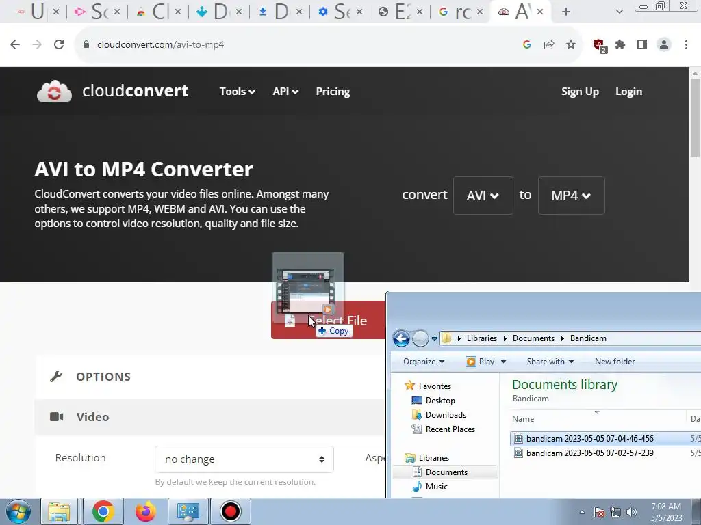Image resolution: width=701 pixels, height=525 pixels.
Task: Click the network tray icon
Action: click(615, 512)
